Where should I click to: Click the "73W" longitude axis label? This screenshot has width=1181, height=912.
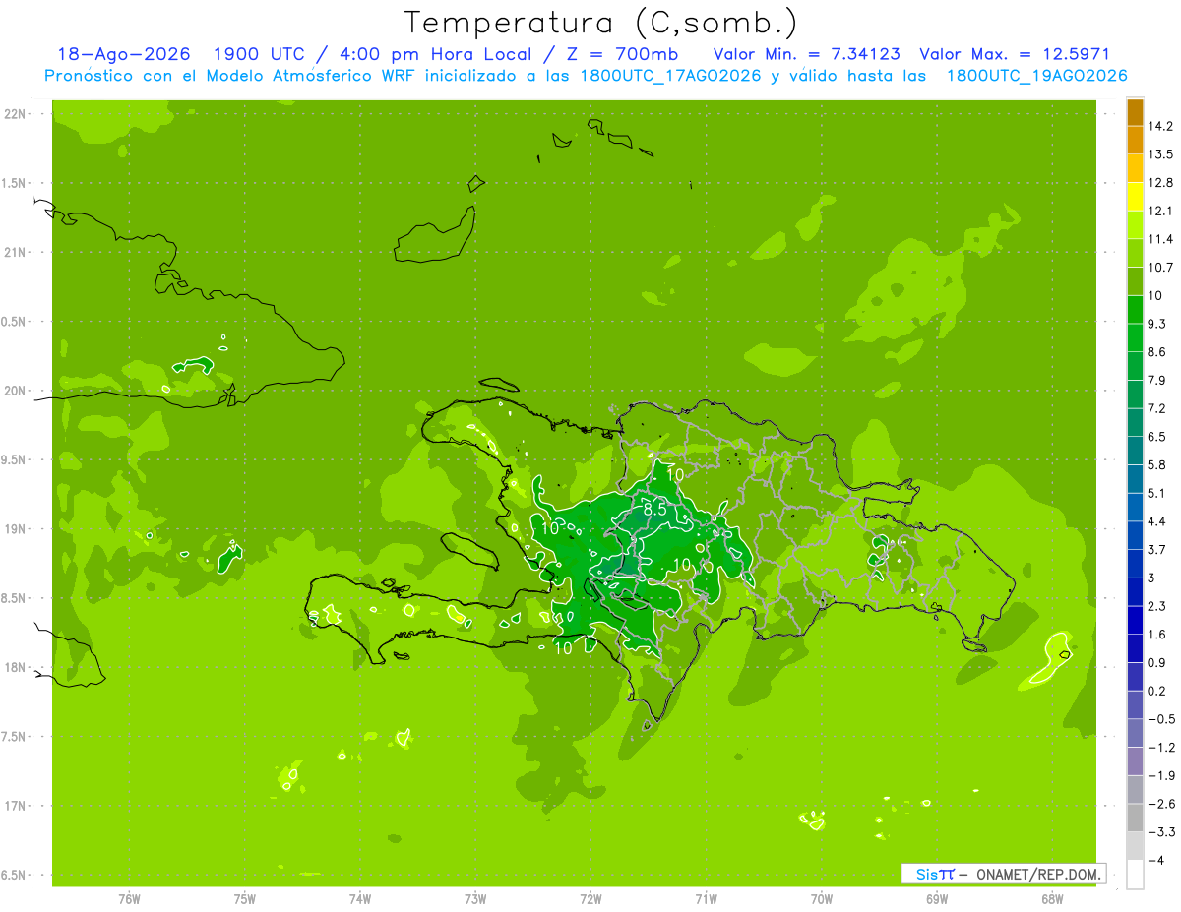pos(475,899)
